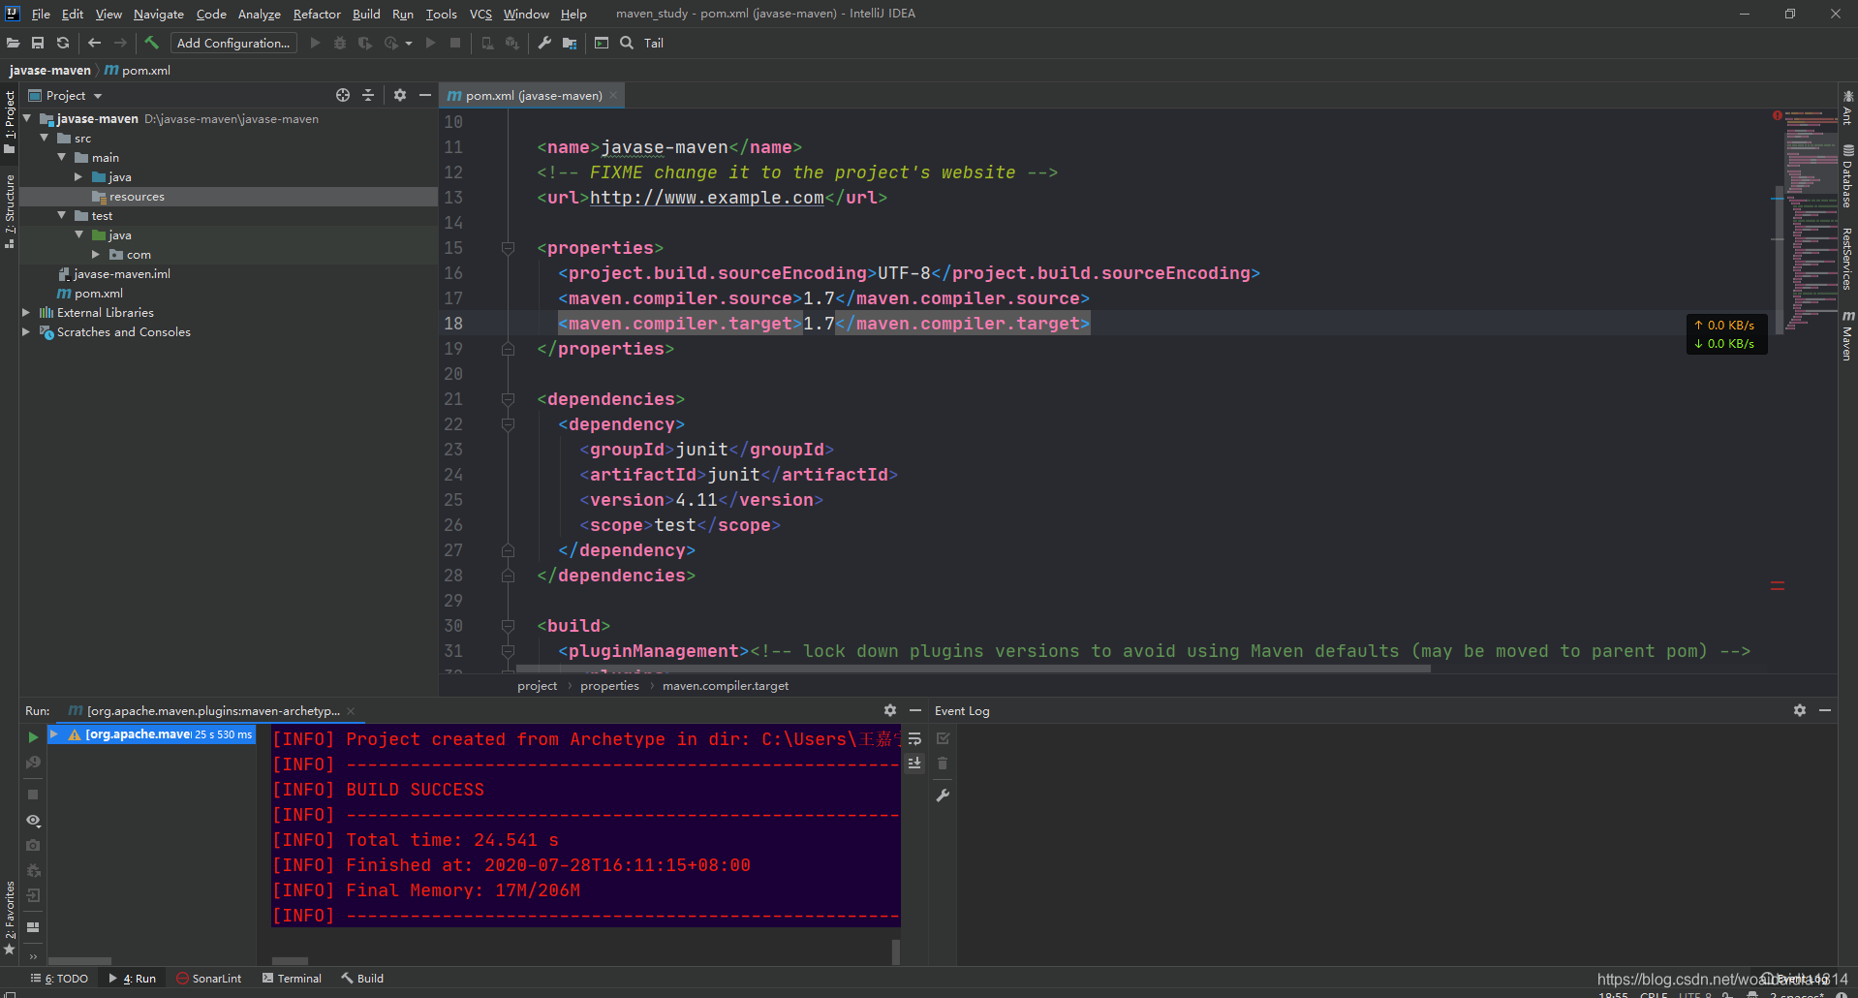
Task: Close the maven-archetype run tab
Action: point(351,710)
